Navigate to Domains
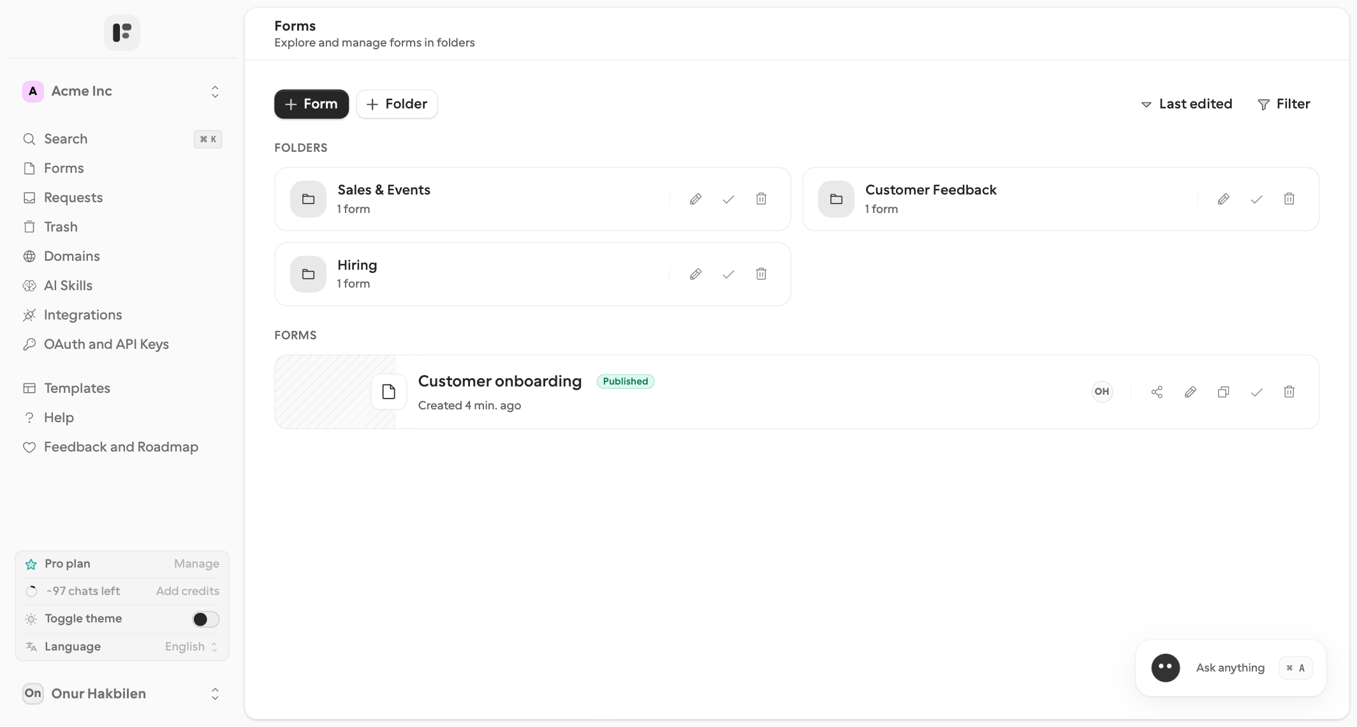The image size is (1357, 727). coord(122,256)
